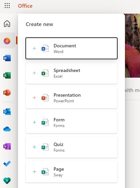
Task: Create a new Form in Forms
Action: coord(72,122)
